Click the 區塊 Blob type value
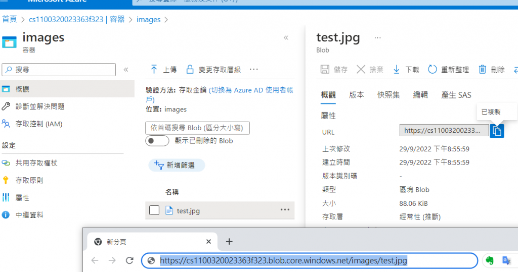Viewport: 518px width, 272px height. point(414,190)
